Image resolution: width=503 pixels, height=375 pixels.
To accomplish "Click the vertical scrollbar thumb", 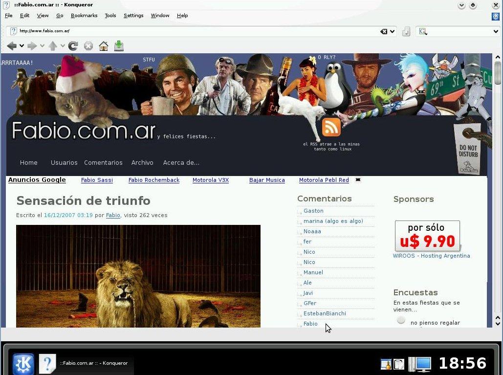I will click(498, 73).
